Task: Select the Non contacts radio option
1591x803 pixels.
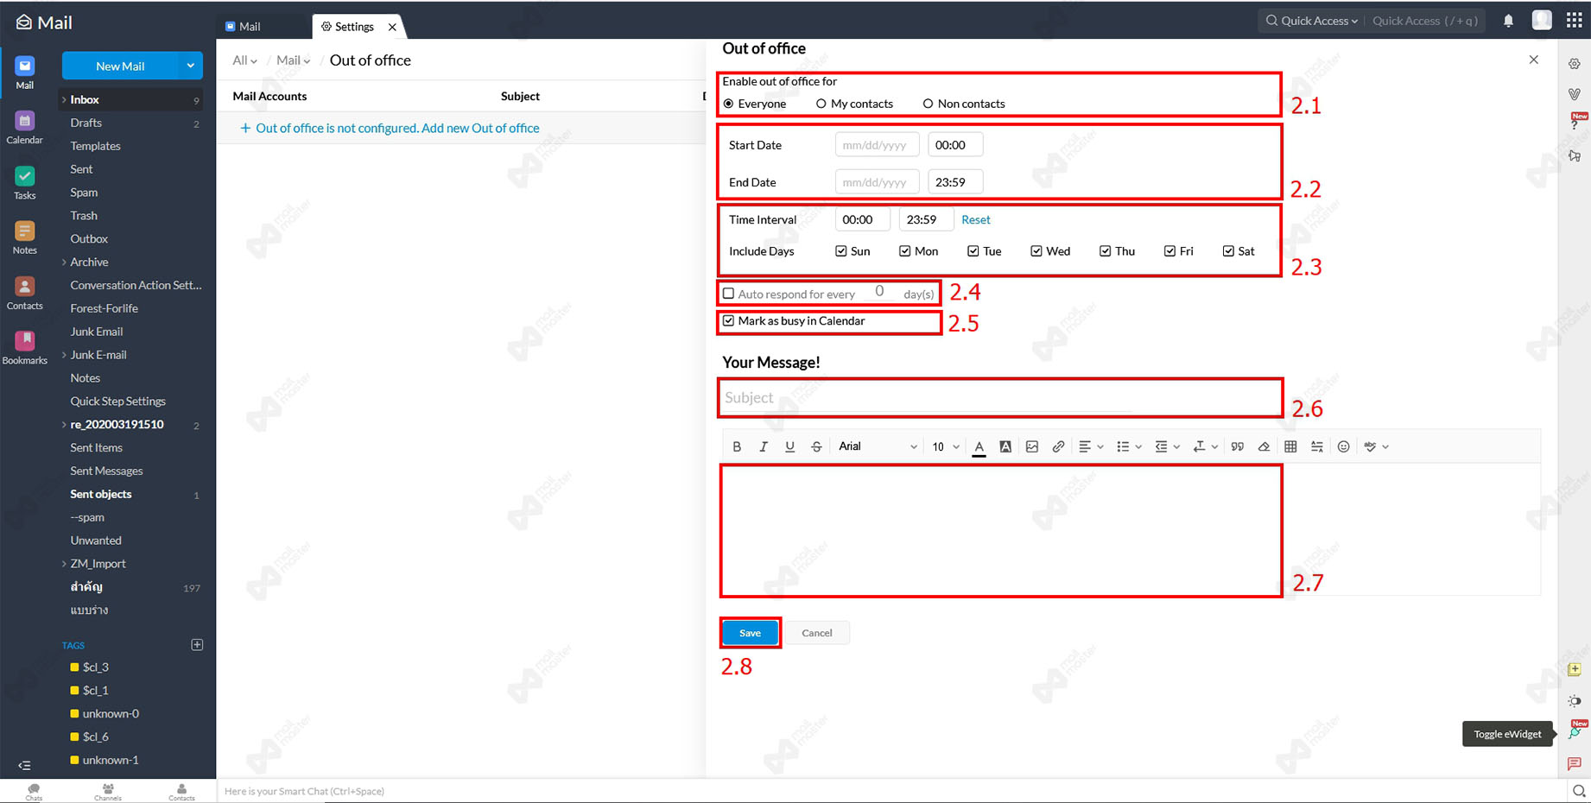Action: click(929, 104)
